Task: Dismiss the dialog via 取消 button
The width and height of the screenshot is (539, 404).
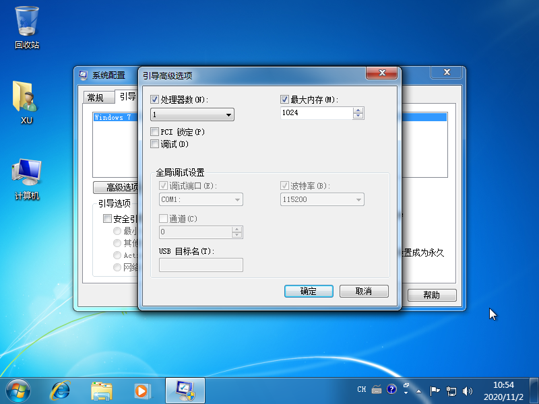Action: pos(364,291)
